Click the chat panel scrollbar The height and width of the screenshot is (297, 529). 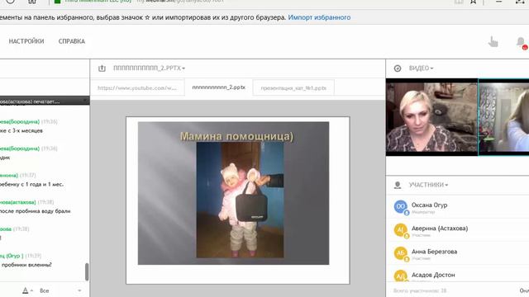coord(87,271)
